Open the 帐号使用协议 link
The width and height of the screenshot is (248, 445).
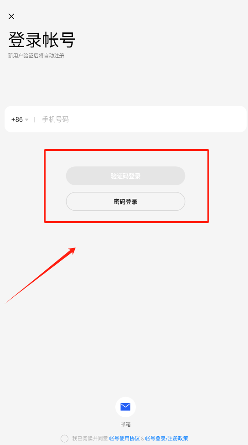pyautogui.click(x=124, y=439)
